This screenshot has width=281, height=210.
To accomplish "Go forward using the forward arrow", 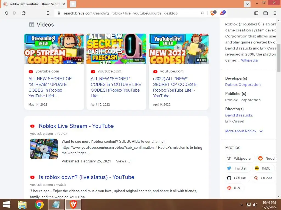I will [15, 13].
